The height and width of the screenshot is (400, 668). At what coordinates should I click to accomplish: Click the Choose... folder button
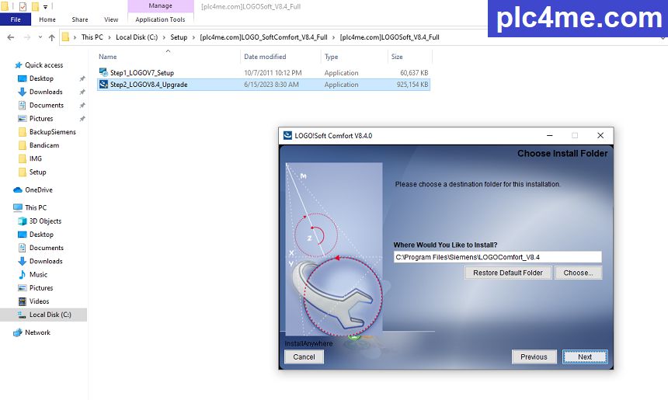pyautogui.click(x=578, y=273)
